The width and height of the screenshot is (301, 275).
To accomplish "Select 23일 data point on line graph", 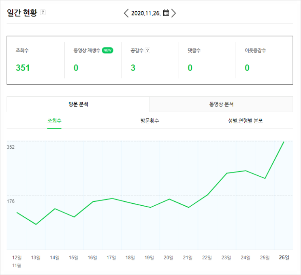I will (x=227, y=173).
